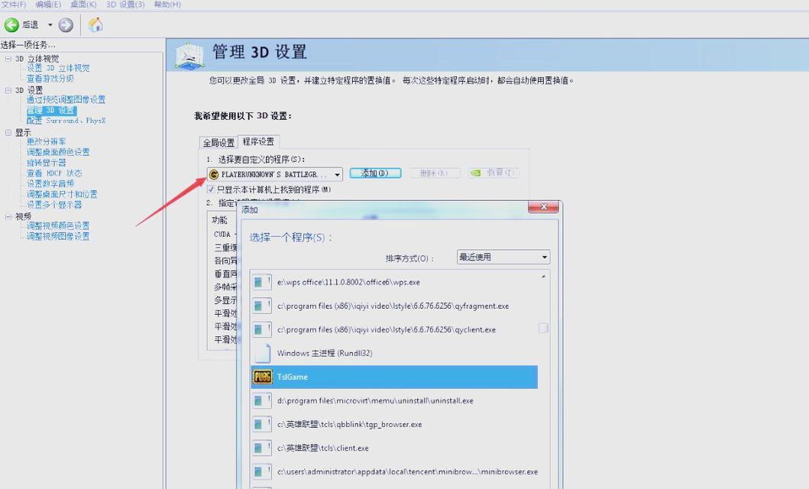Open 配置 Surround、PhysX

(x=66, y=121)
